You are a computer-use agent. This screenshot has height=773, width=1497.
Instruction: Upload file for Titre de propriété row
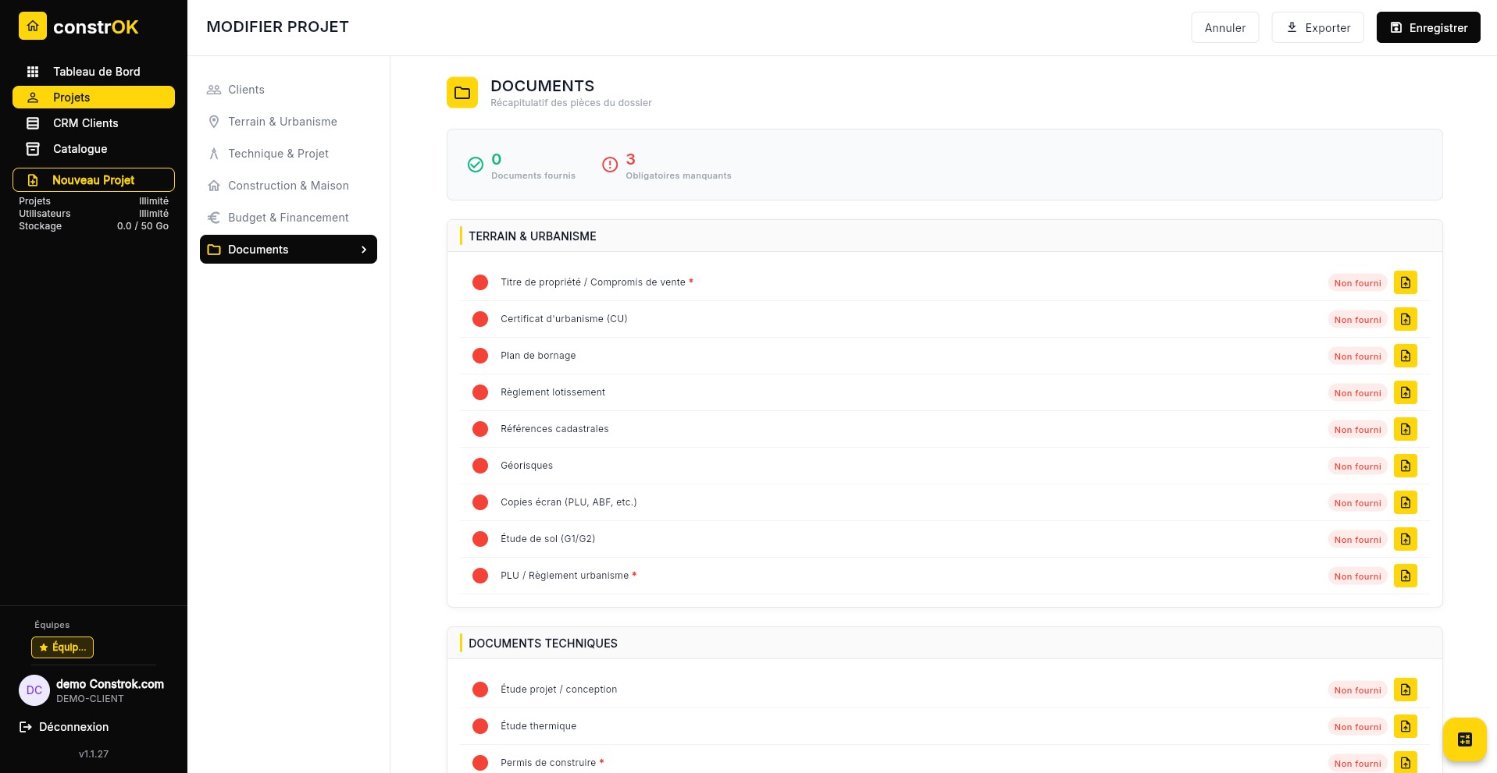[x=1405, y=282]
